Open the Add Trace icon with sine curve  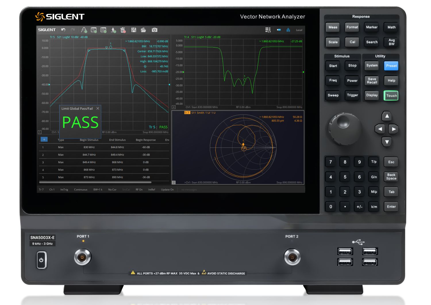pos(84,30)
